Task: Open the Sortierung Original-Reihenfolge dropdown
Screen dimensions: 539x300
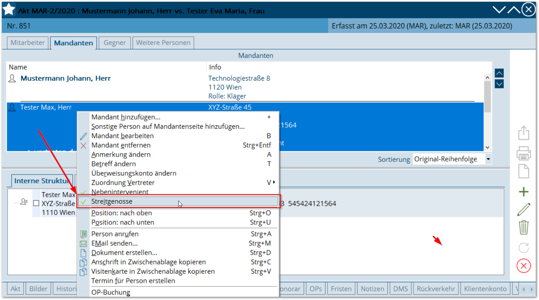Action: 488,159
